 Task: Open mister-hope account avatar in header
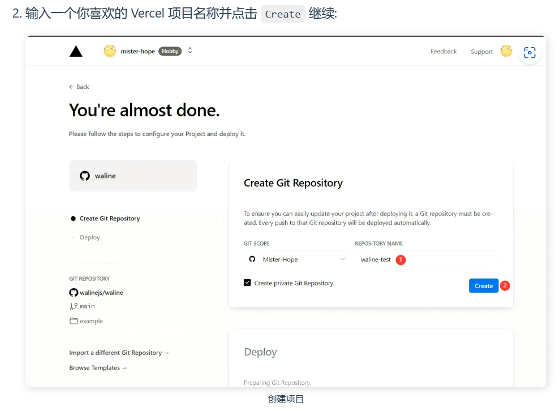click(110, 51)
